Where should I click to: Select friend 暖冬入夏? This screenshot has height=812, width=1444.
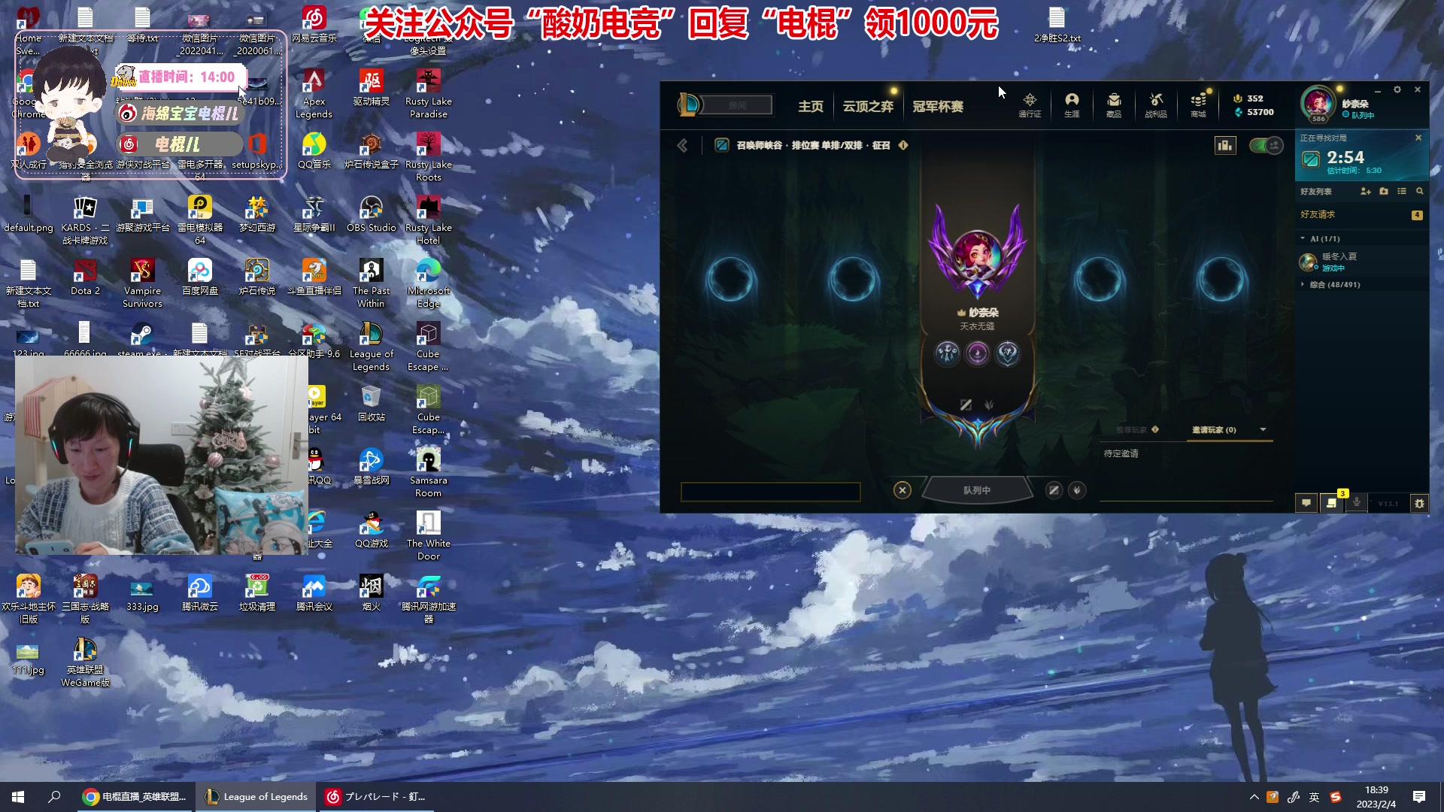(x=1361, y=262)
